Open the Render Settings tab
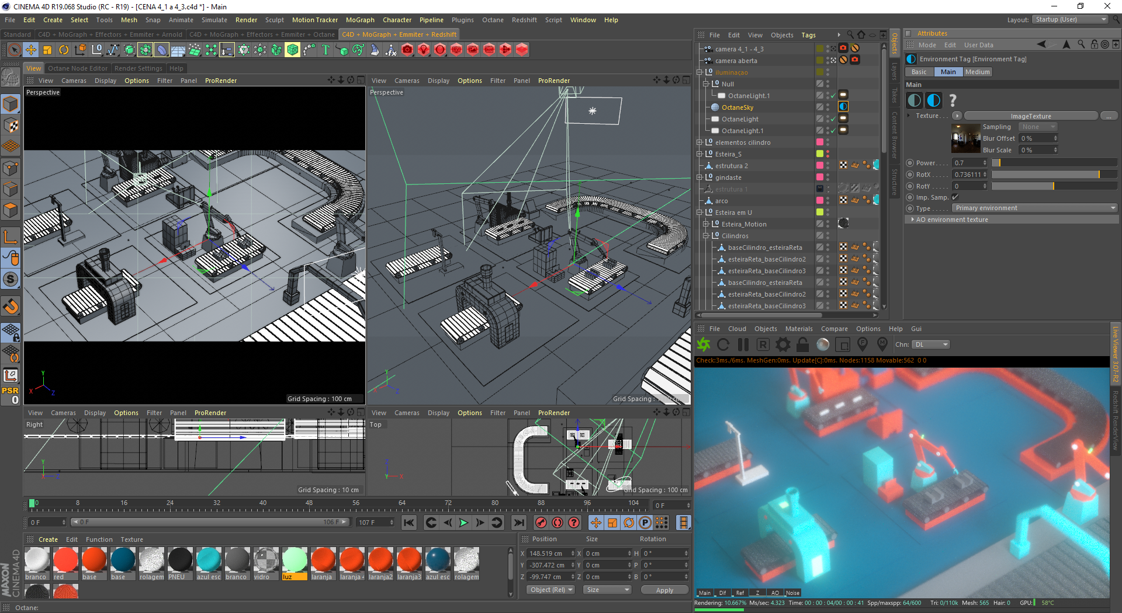The width and height of the screenshot is (1122, 613). pos(138,68)
